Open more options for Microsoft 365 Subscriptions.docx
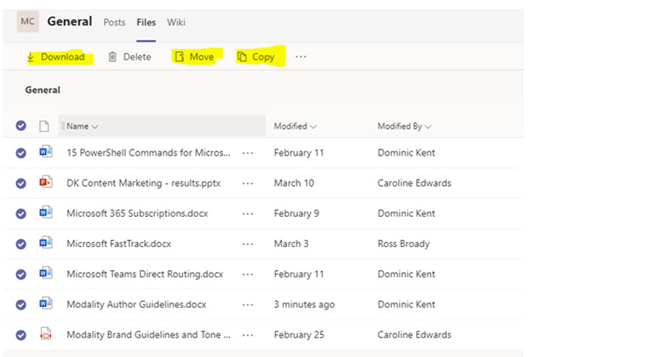 coord(248,214)
